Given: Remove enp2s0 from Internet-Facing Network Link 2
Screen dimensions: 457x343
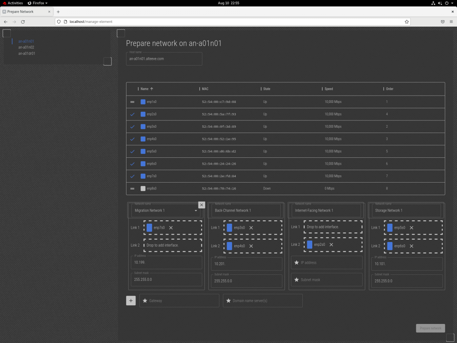Looking at the screenshot, I should coord(331,245).
